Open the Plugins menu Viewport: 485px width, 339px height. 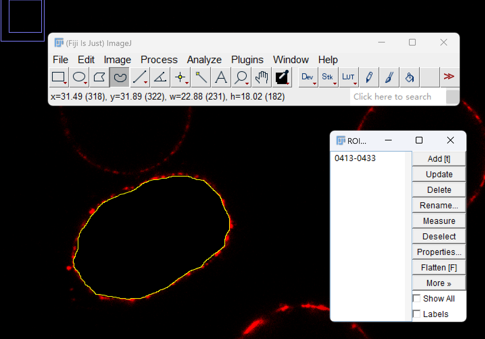(247, 60)
